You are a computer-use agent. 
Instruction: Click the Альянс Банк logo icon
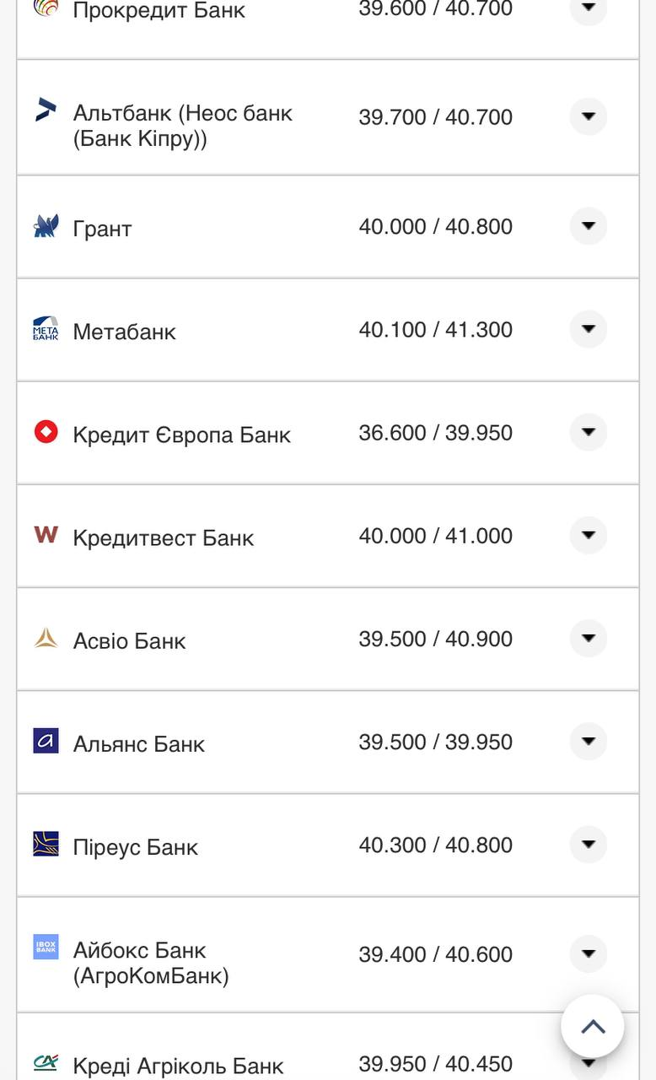(46, 741)
